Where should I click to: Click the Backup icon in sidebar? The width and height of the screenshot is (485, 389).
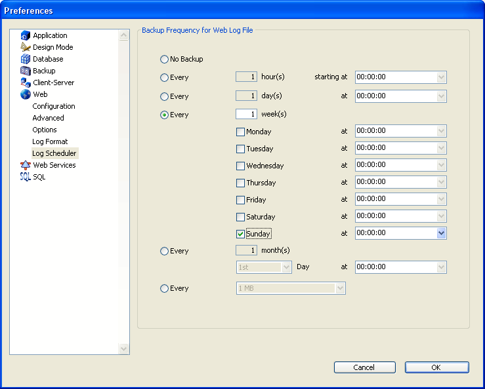pos(26,71)
